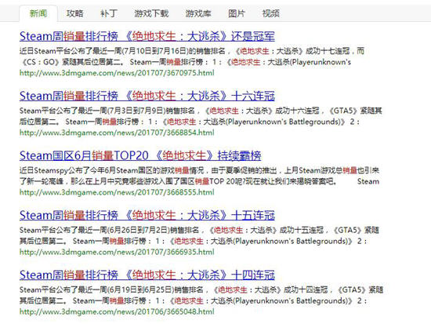Click snippet mentioning 6月19日到6月25日
The width and height of the screenshot is (431, 324).
(x=201, y=289)
